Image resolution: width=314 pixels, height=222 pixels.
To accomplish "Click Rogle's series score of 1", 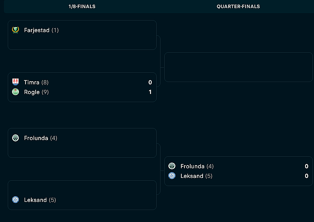I will 150,92.
